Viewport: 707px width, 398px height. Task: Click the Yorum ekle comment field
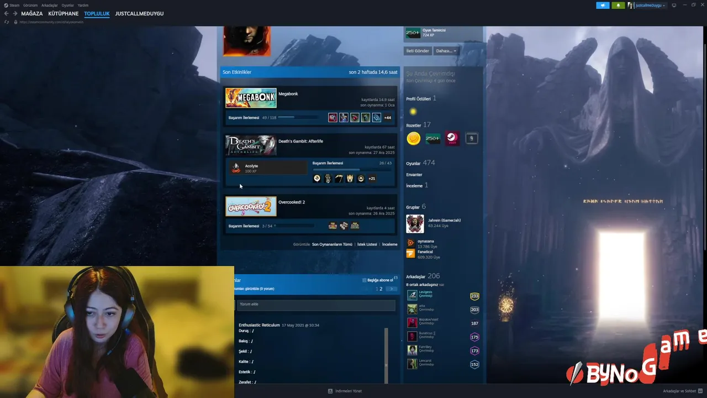[x=316, y=305]
